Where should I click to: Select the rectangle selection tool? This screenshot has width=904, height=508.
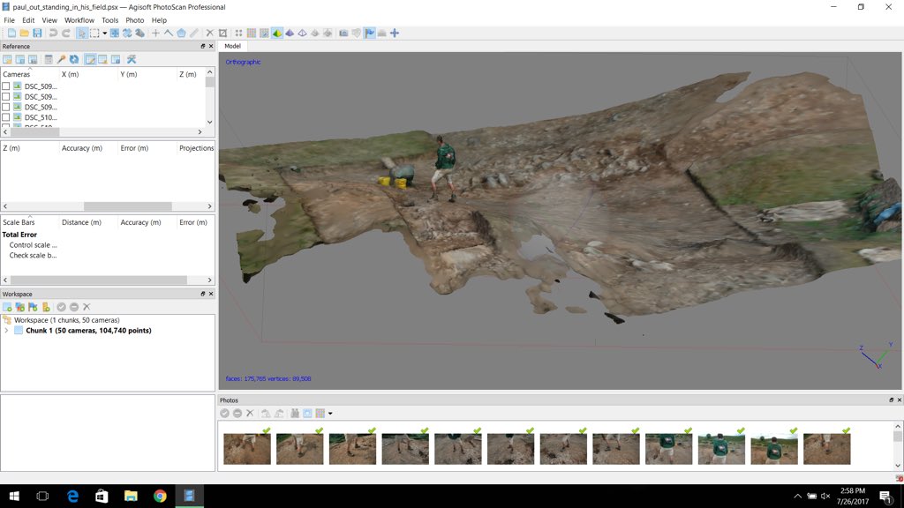[x=94, y=34]
